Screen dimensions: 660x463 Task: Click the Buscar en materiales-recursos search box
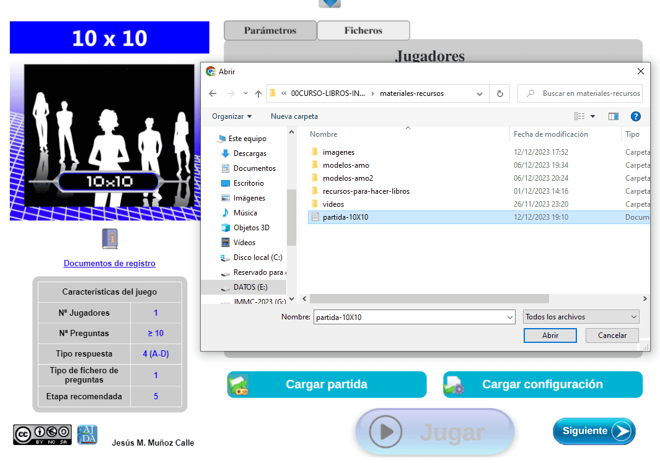point(586,93)
